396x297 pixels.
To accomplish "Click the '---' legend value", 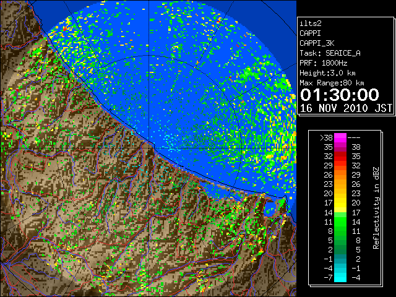I will (x=354, y=138).
